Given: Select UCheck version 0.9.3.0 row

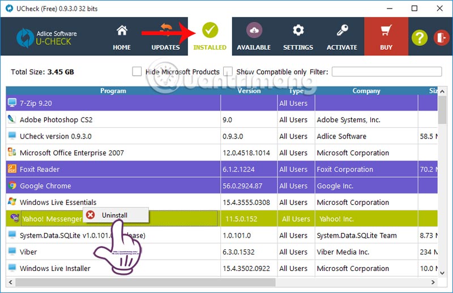Looking at the screenshot, I should point(221,136).
